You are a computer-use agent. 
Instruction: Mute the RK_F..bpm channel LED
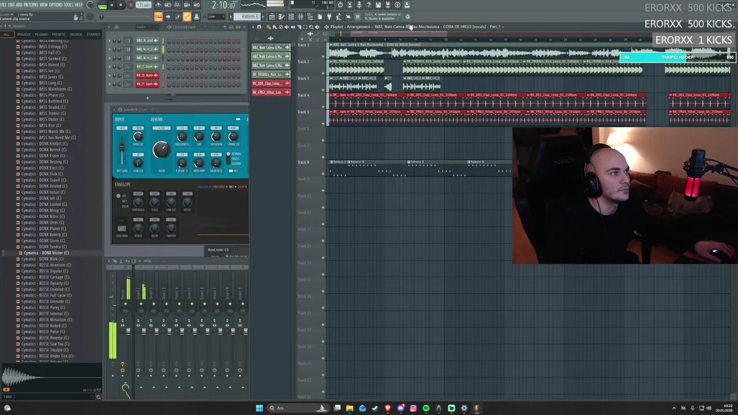tap(110, 84)
